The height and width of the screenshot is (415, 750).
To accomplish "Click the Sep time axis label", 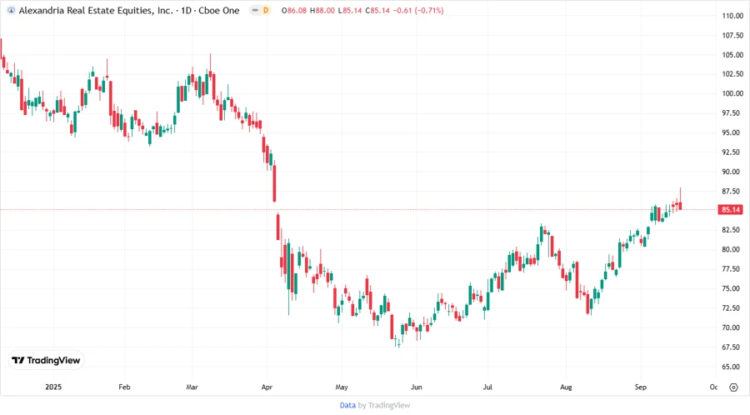I will pos(641,387).
